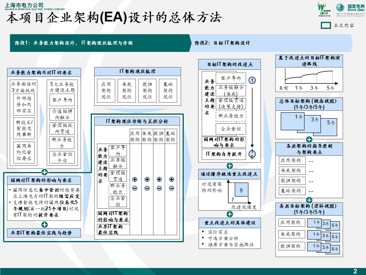Select the 管理链纵向贯通 box
Viewport: 366px width, 275px height.
62,128
